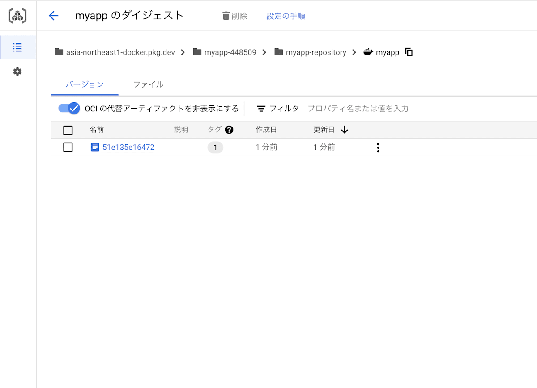Check the 51e135e16472 row checkbox

pos(68,147)
